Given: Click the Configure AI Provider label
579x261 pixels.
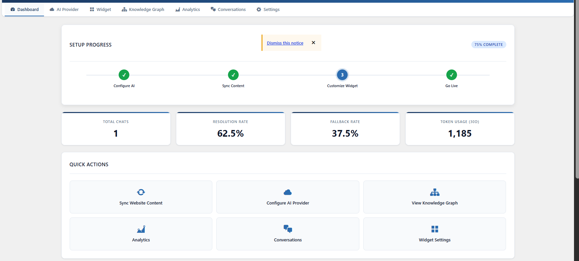Looking at the screenshot, I should (288, 203).
